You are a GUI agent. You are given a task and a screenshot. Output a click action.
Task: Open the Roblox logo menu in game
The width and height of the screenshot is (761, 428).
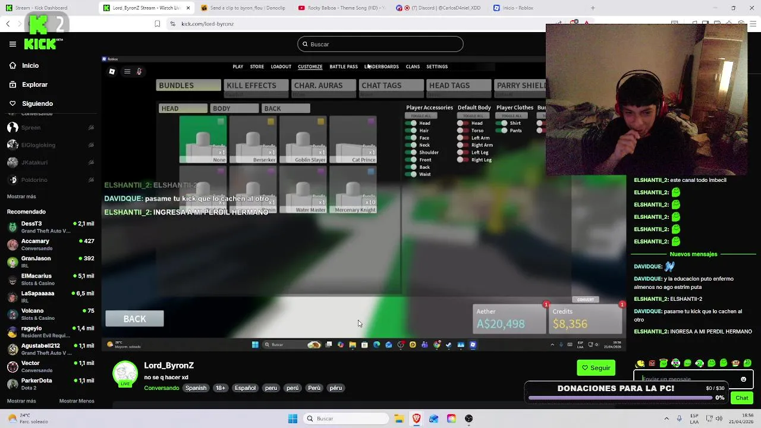click(112, 72)
